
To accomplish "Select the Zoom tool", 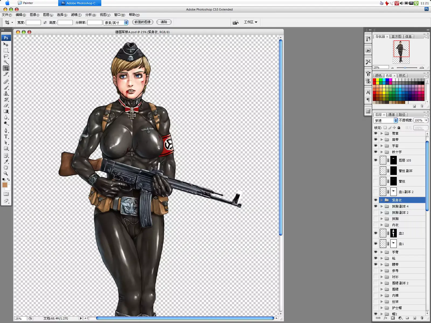I will 6,174.
